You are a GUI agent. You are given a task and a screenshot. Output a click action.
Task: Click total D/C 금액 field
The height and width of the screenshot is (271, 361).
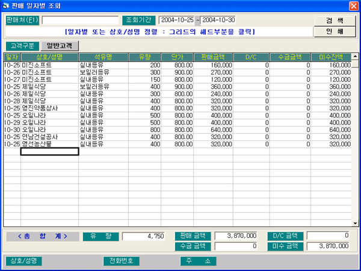coord(328,235)
